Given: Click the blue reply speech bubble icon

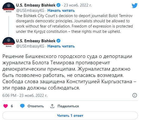Looking at the screenshot, I should (22, 106).
